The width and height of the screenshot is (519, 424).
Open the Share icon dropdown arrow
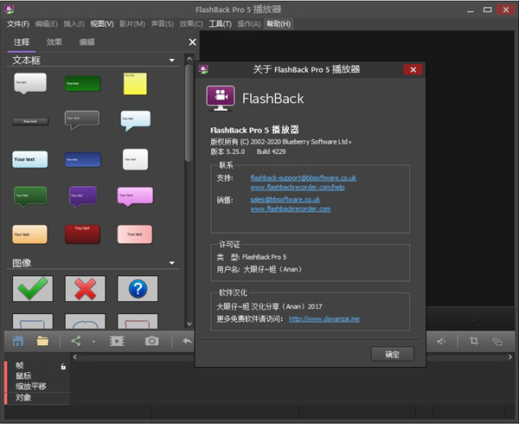click(x=93, y=342)
